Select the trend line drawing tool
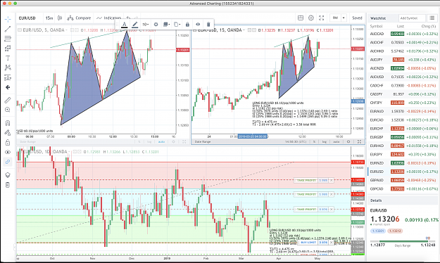 pos(8,29)
